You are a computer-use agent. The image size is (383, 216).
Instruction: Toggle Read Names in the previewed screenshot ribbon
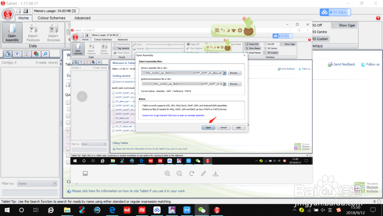(x=253, y=53)
